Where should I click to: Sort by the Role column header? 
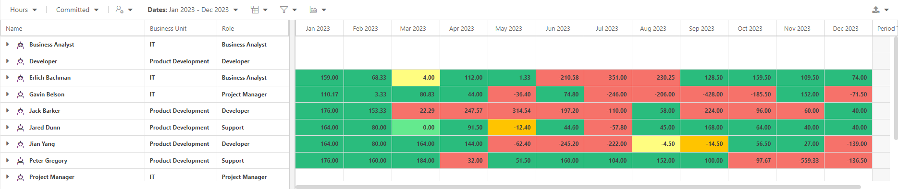pos(253,28)
